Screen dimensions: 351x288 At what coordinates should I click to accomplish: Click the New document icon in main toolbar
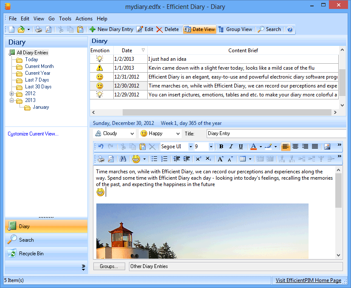pos(11,29)
